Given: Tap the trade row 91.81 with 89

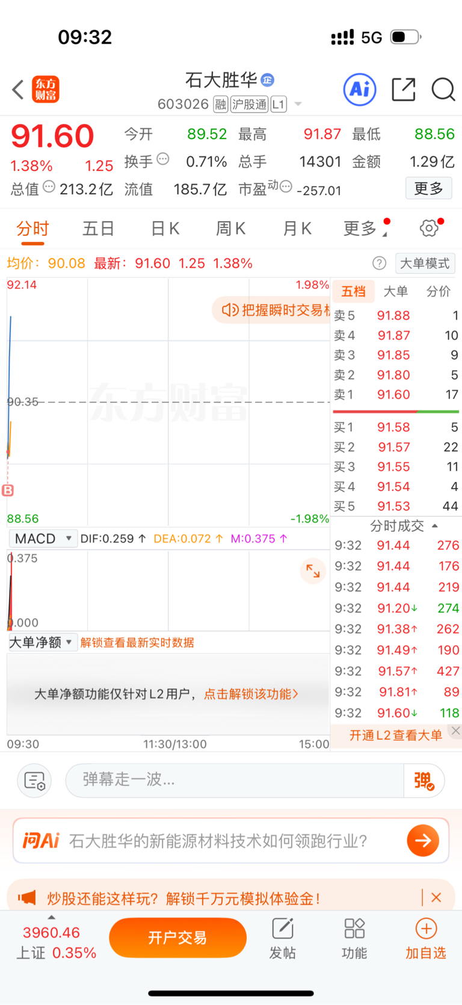Looking at the screenshot, I should tap(396, 692).
